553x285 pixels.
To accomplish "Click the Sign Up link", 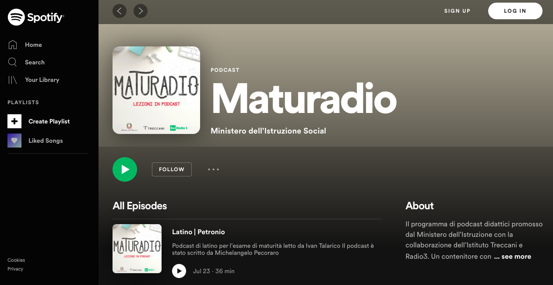I will [x=457, y=11].
